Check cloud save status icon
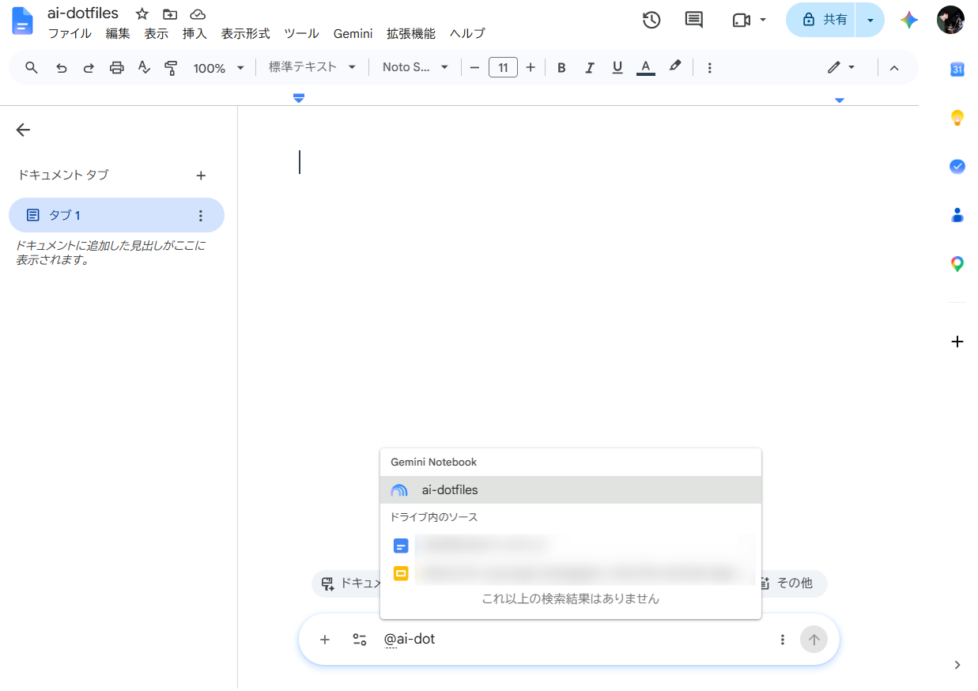978x691 pixels. (198, 14)
